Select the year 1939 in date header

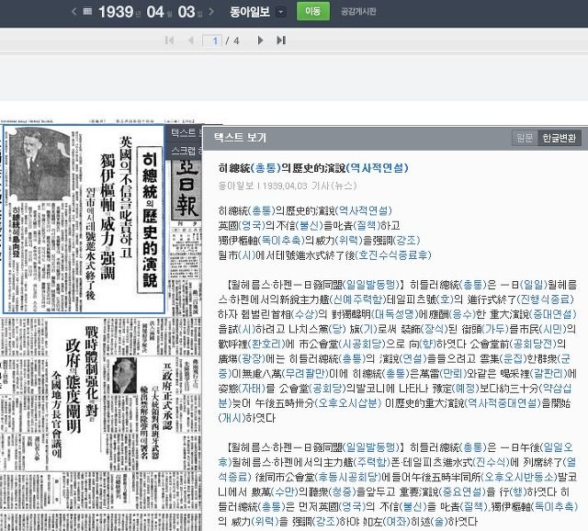coord(116,12)
